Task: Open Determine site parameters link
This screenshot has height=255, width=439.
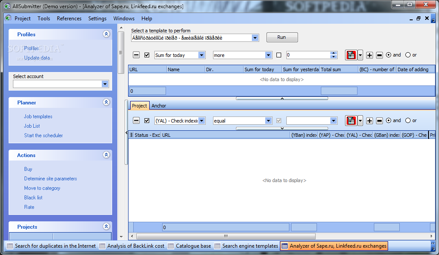Action: pyautogui.click(x=50, y=179)
